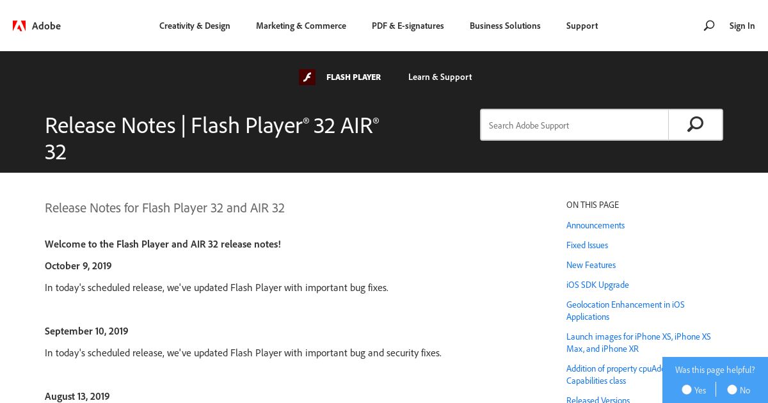This screenshot has width=768, height=403.
Task: Click the September 10, 2019 heading
Action: pyautogui.click(x=86, y=331)
